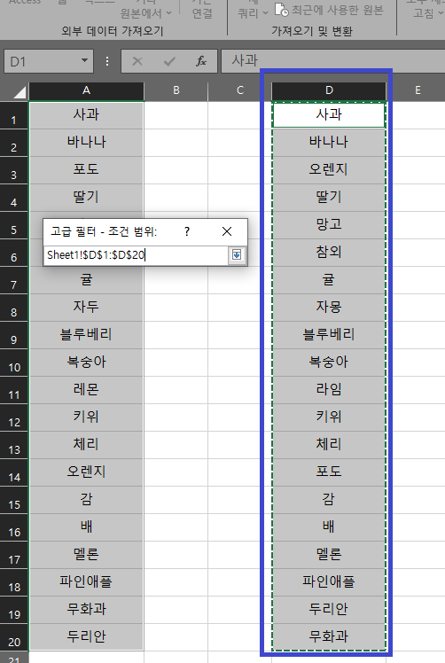Click the cancel X in formula bar

point(137,61)
